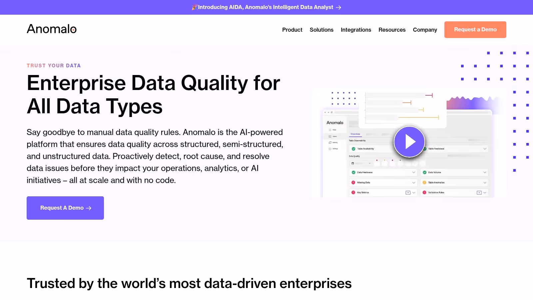Open Settings from the sidebar gear icon

[329, 149]
